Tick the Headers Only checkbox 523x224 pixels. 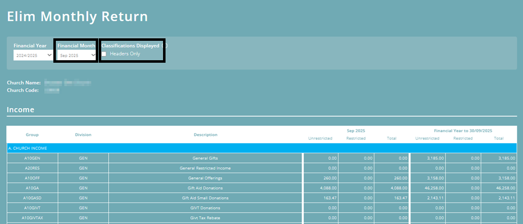pos(104,54)
